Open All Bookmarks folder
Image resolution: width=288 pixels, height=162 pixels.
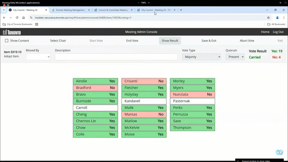[276, 24]
